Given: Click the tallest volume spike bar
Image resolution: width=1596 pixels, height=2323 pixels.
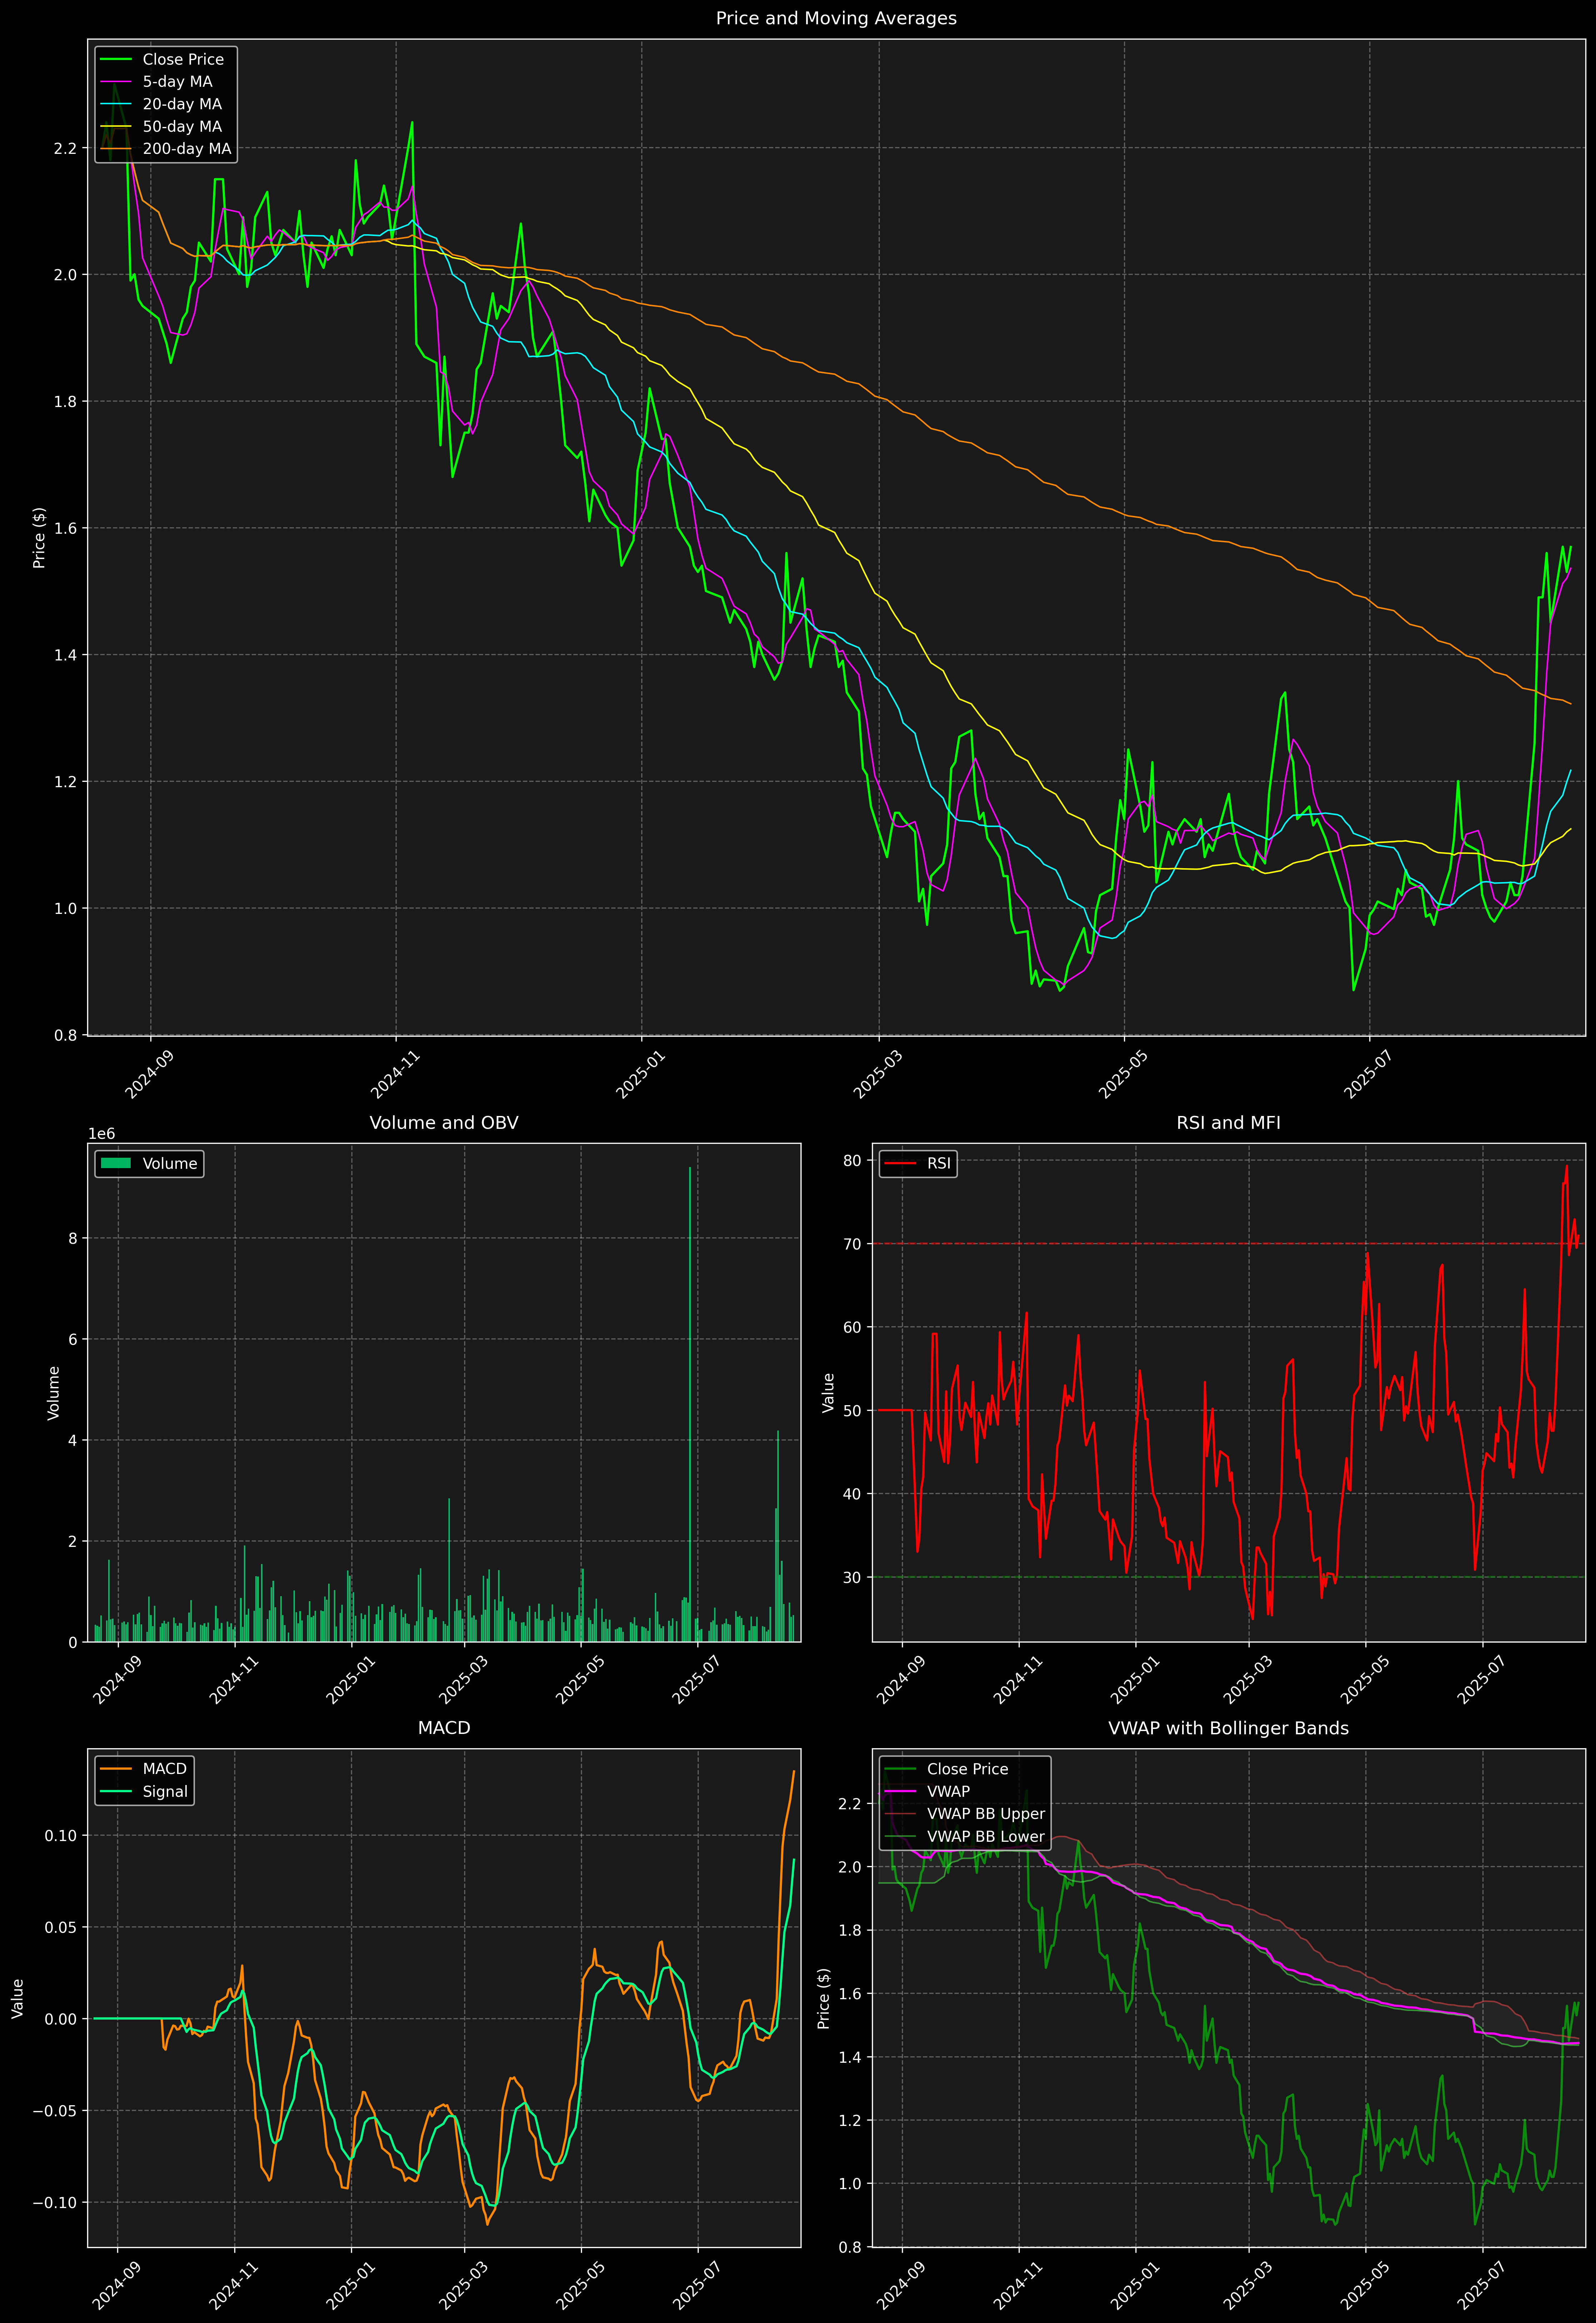Looking at the screenshot, I should (690, 1399).
